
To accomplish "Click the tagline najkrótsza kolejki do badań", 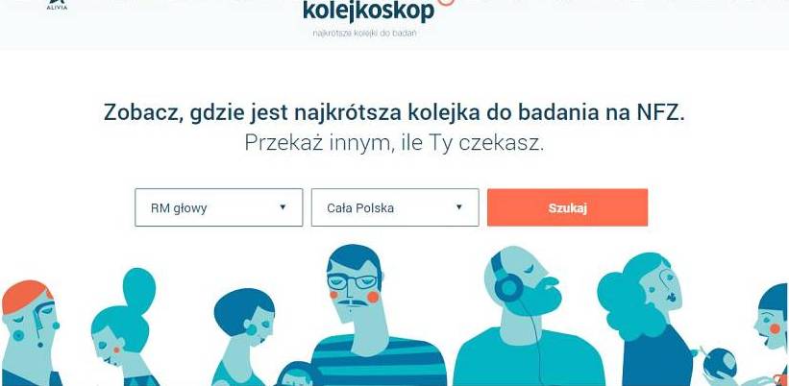I will click(365, 34).
